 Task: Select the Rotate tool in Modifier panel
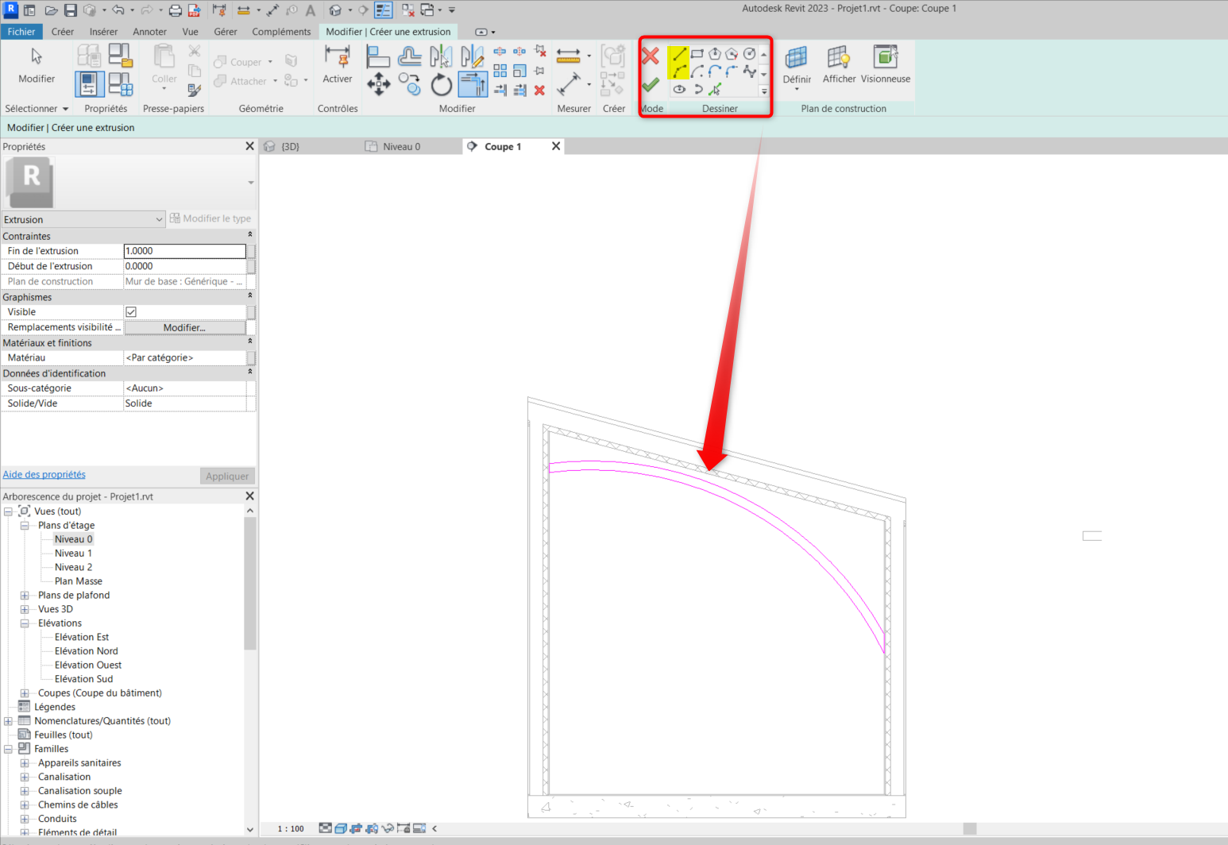coord(441,84)
